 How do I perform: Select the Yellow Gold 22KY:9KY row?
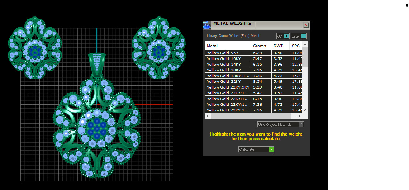[x=253, y=87]
